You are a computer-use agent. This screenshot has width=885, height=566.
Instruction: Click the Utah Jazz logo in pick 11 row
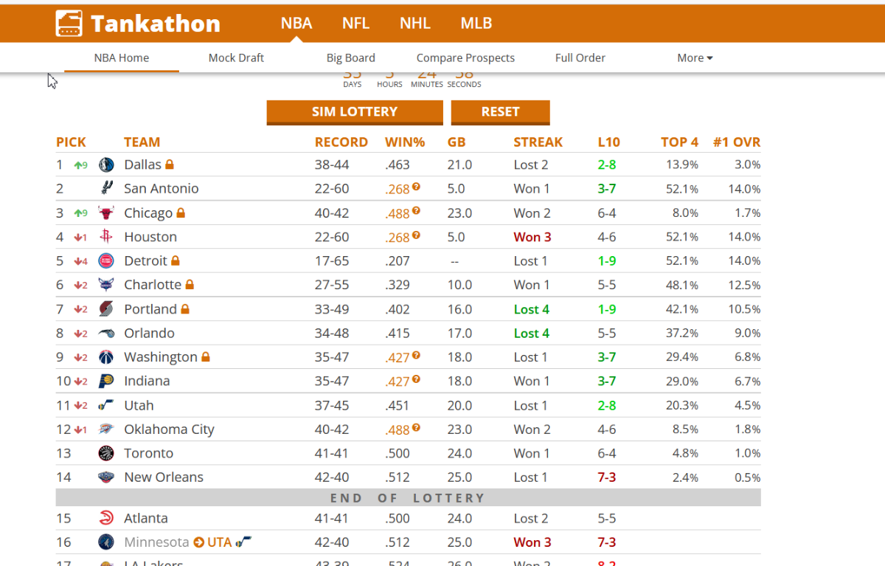coord(106,405)
